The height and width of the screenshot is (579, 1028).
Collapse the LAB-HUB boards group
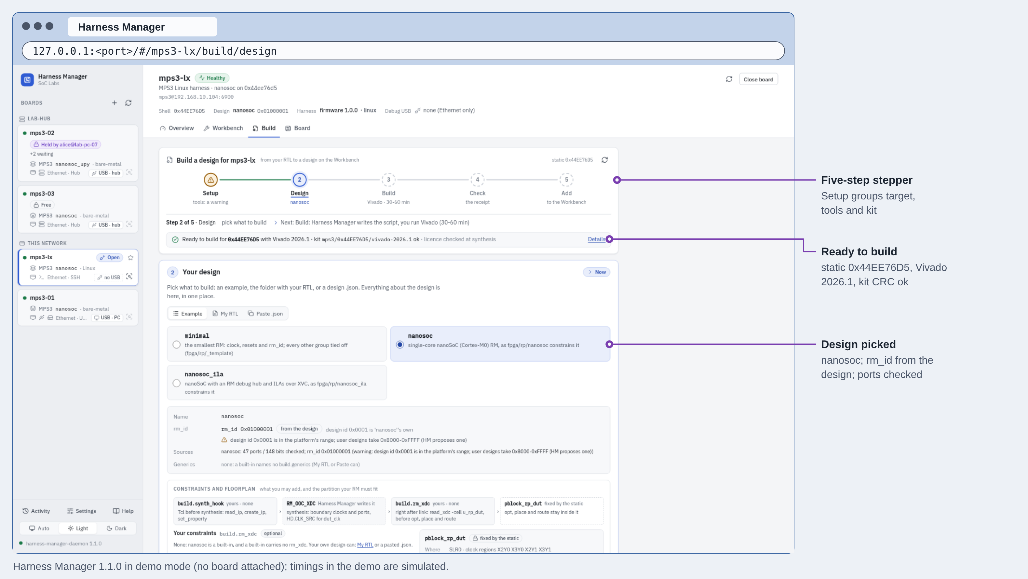point(35,119)
